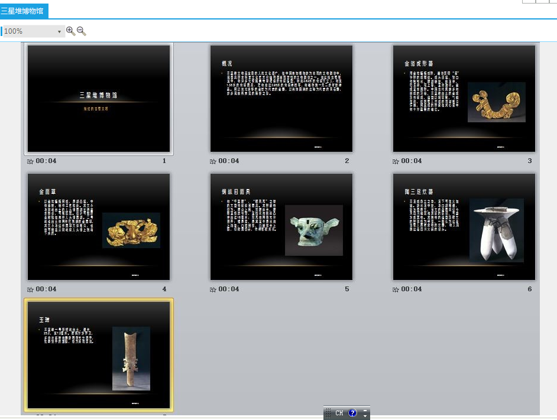Click the zoom in magnifier icon
The image size is (557, 420).
[x=70, y=31]
